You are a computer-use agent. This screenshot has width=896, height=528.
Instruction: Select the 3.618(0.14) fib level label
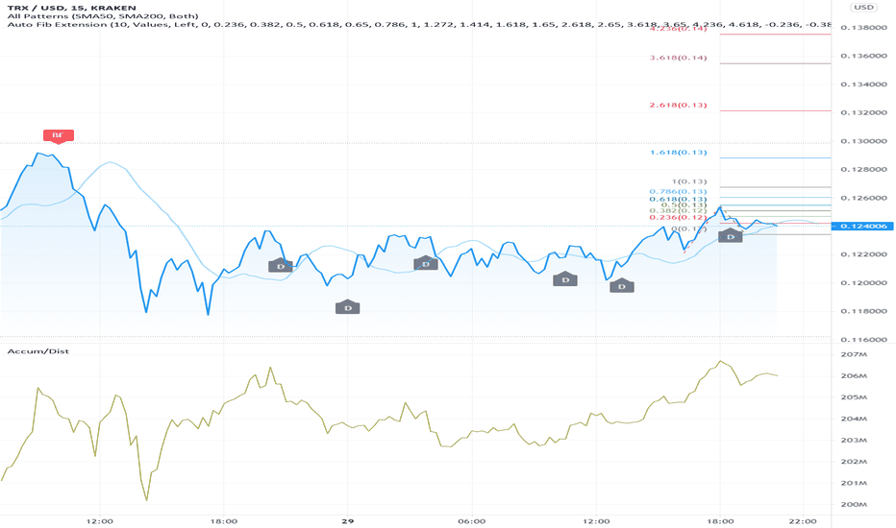pyautogui.click(x=679, y=58)
